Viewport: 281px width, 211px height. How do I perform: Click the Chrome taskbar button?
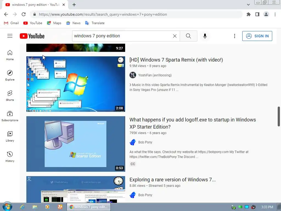[x=89, y=207]
